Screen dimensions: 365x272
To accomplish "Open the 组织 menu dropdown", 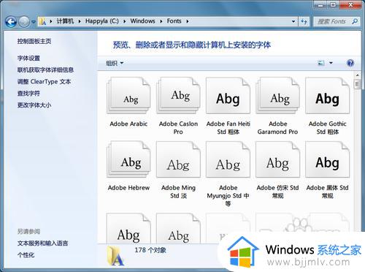I will (115, 64).
